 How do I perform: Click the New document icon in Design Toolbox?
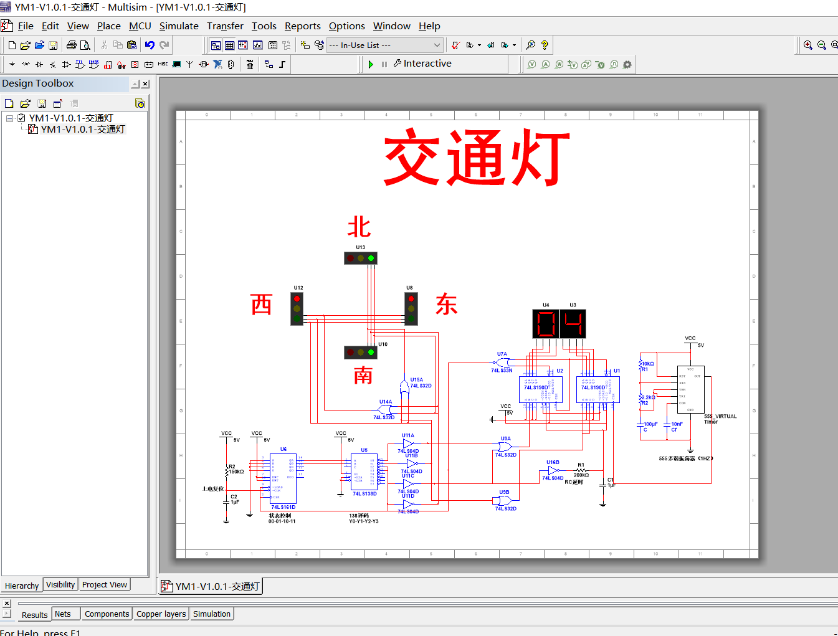(x=8, y=103)
